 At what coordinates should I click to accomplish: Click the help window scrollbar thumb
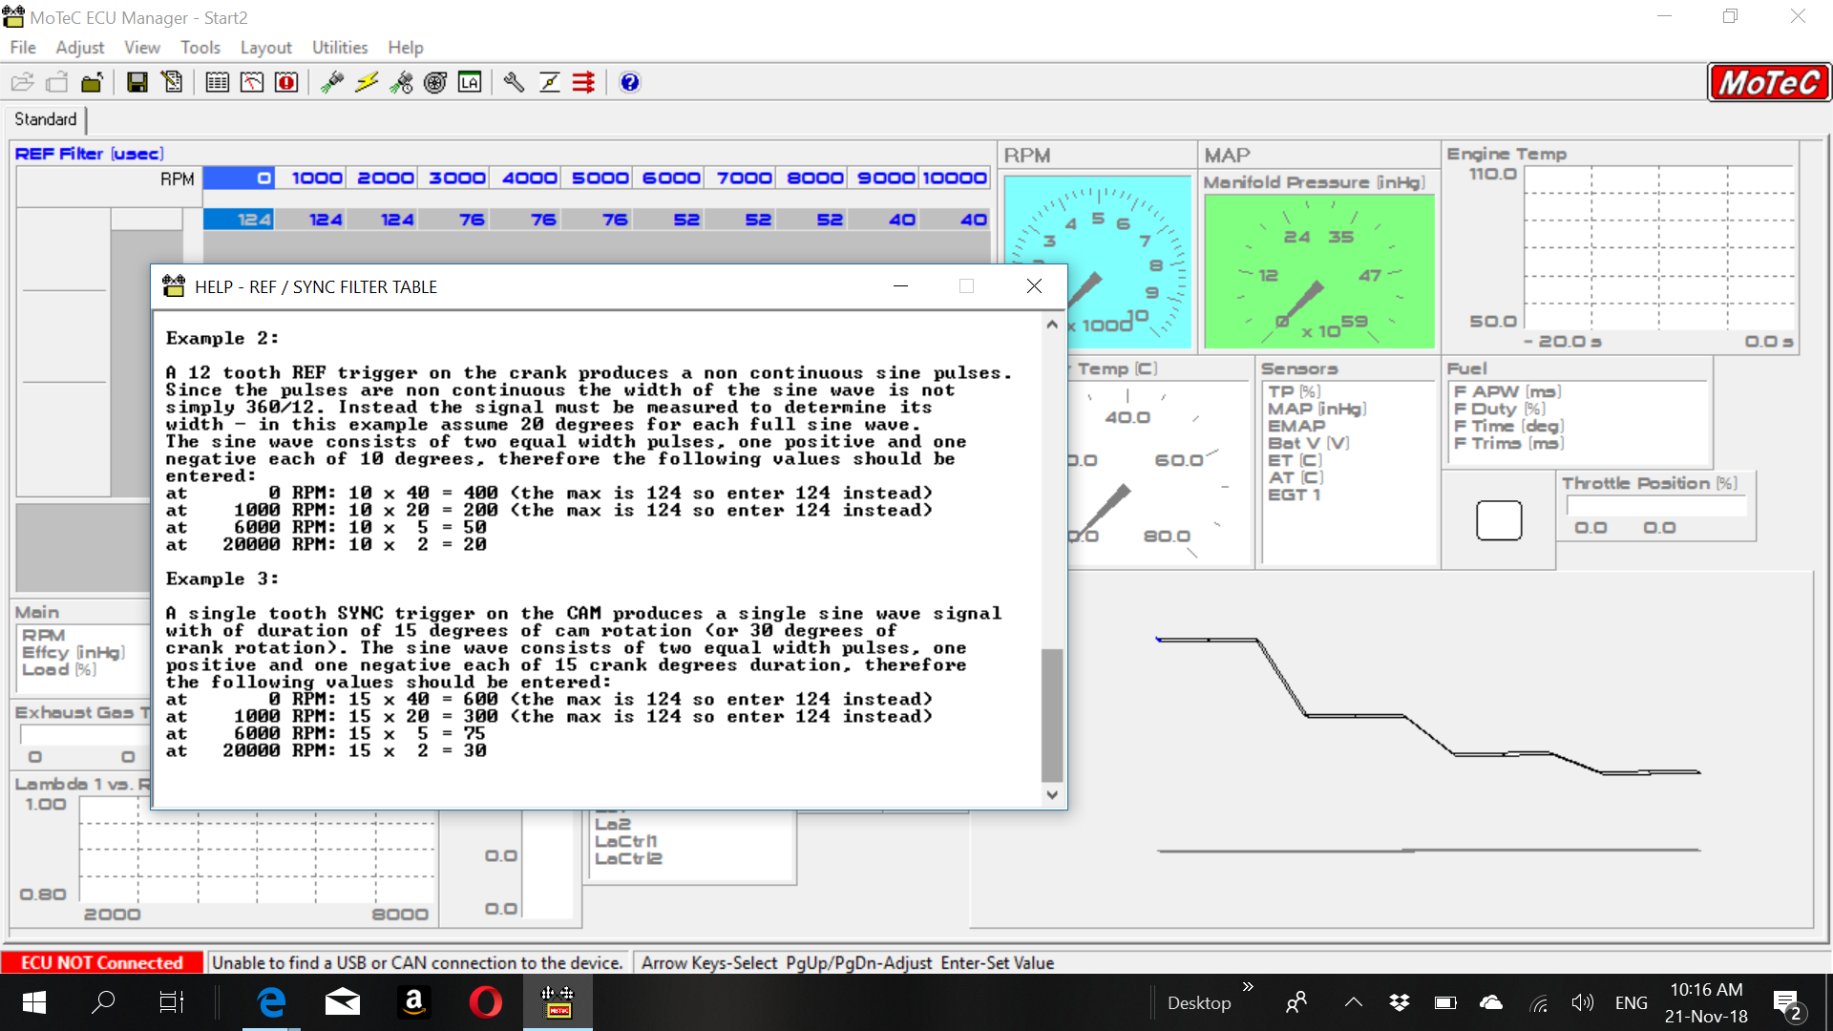coord(1052,715)
